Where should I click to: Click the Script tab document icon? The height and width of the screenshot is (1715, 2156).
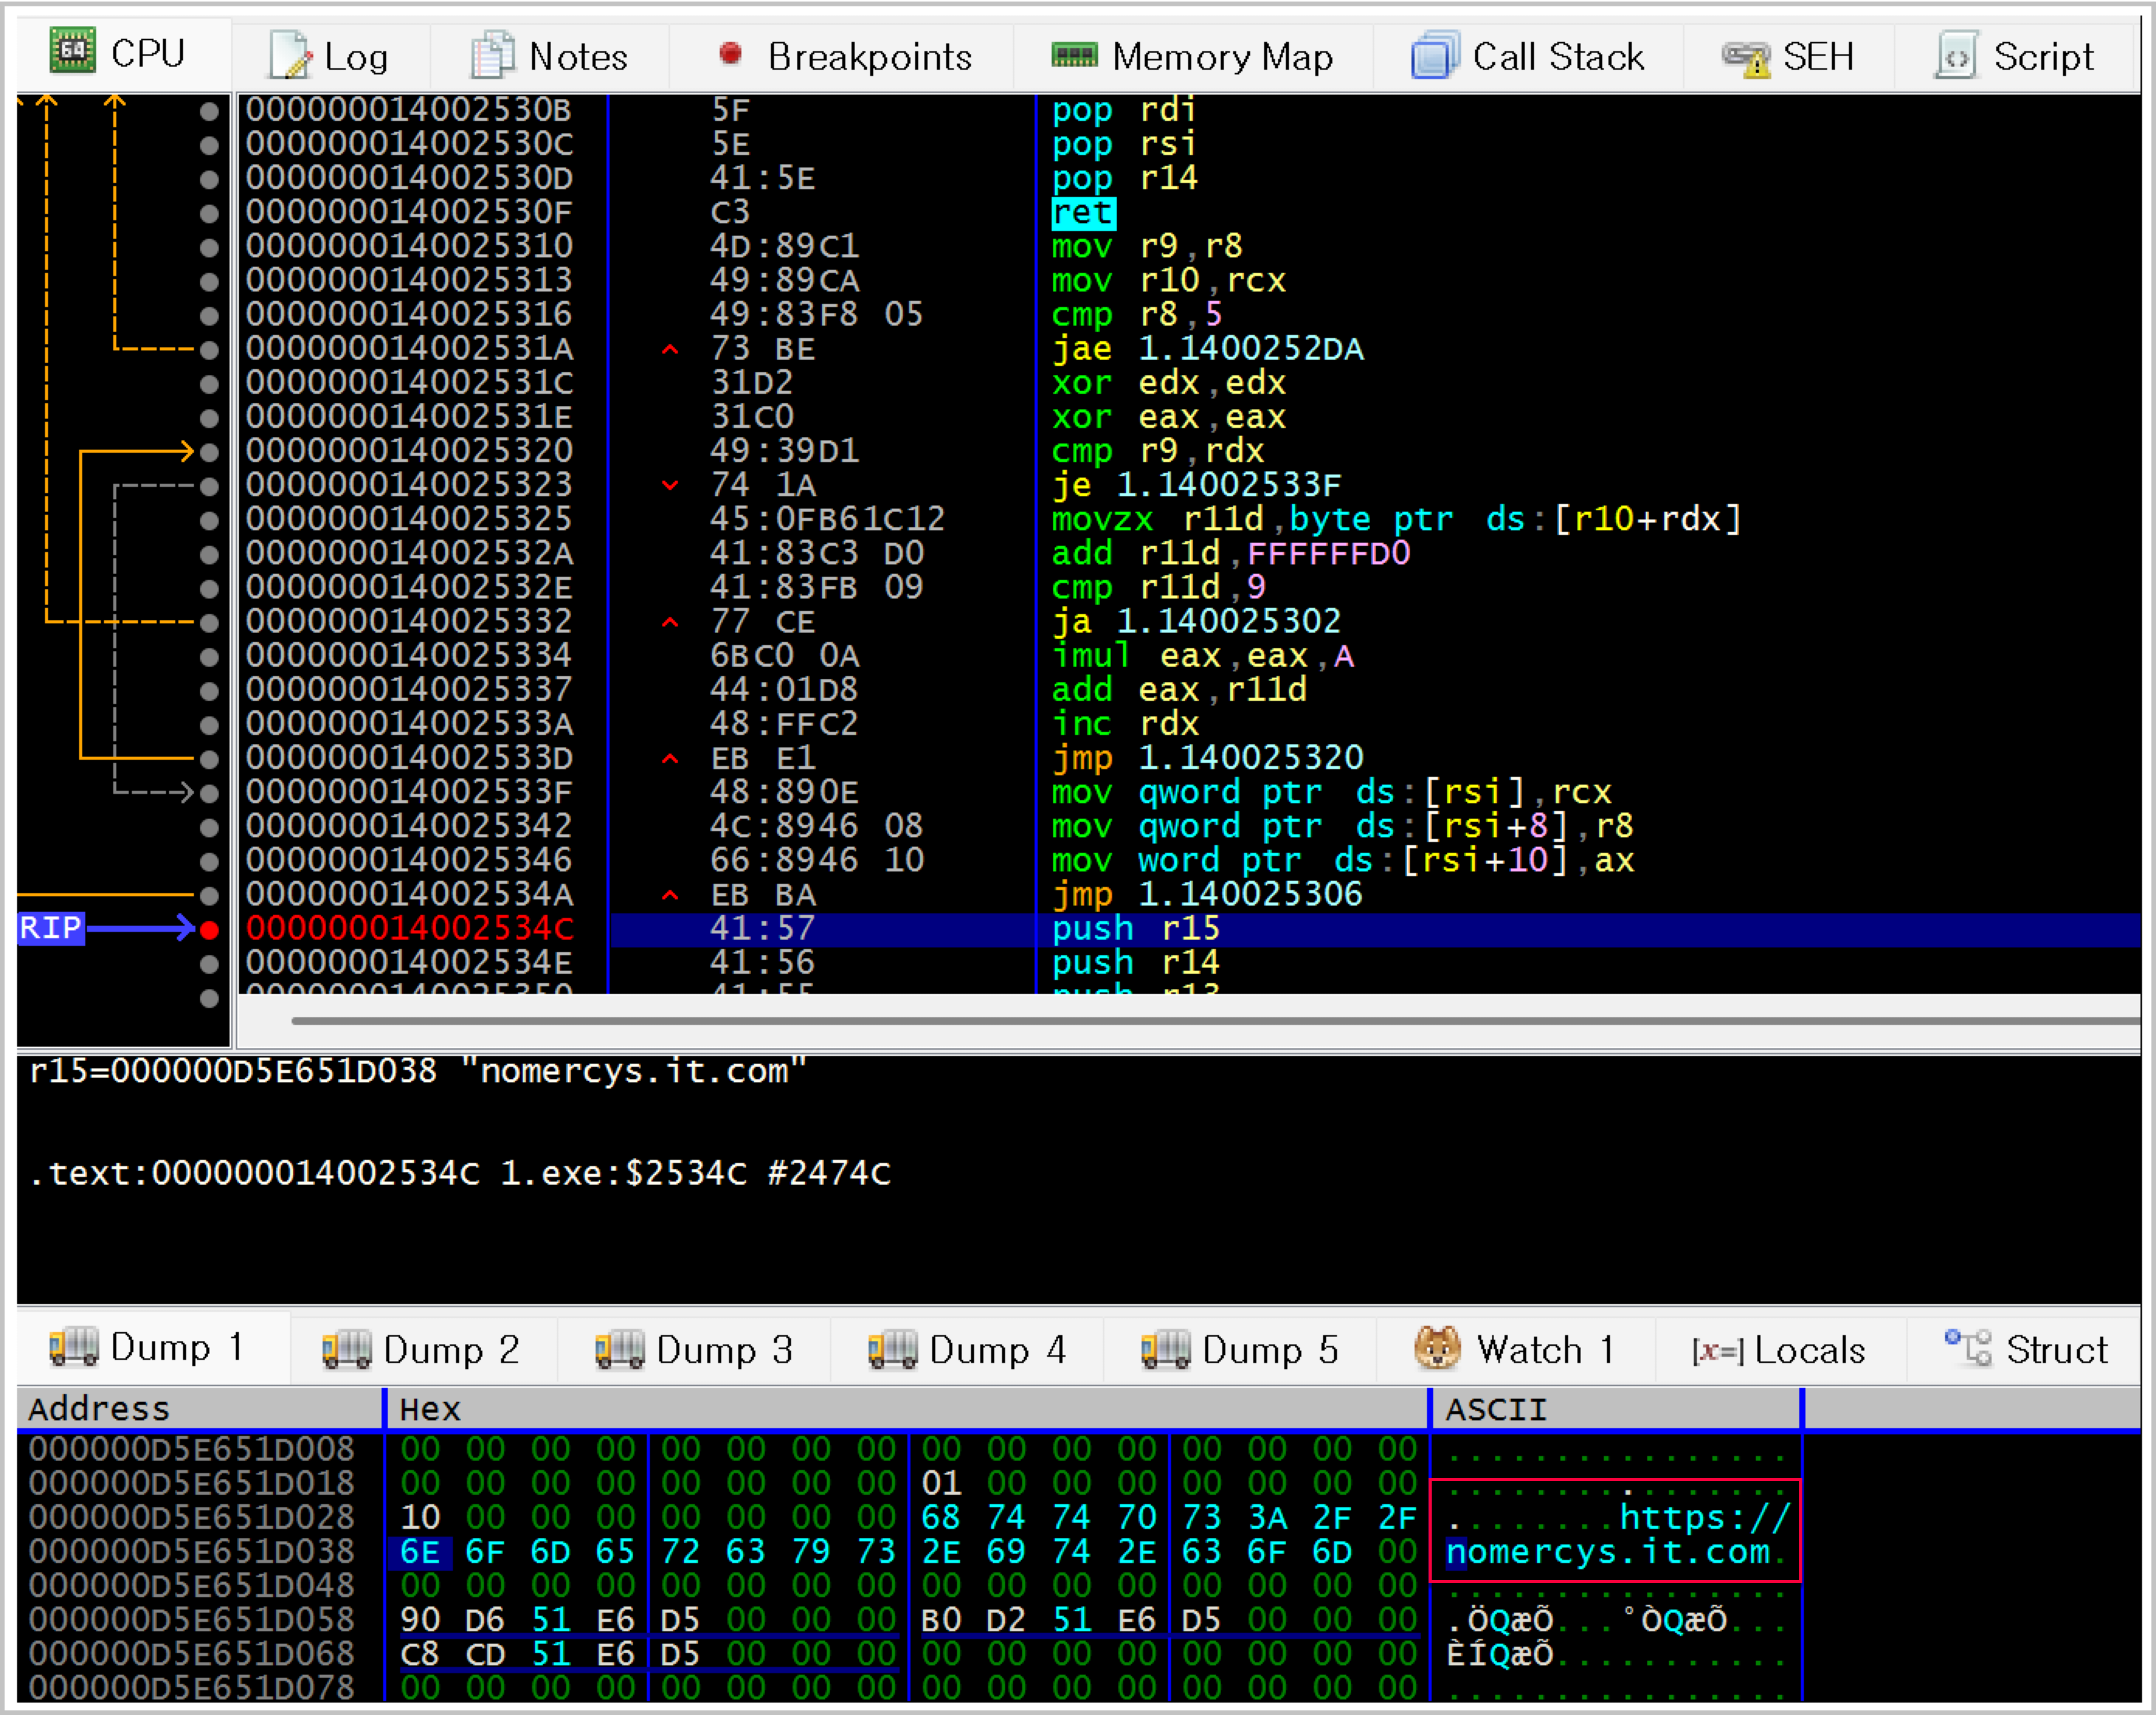[1956, 55]
